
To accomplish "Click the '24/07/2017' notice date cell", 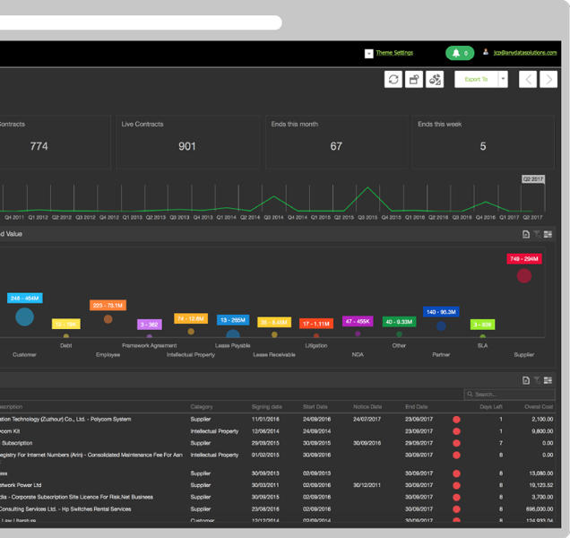I will point(367,419).
